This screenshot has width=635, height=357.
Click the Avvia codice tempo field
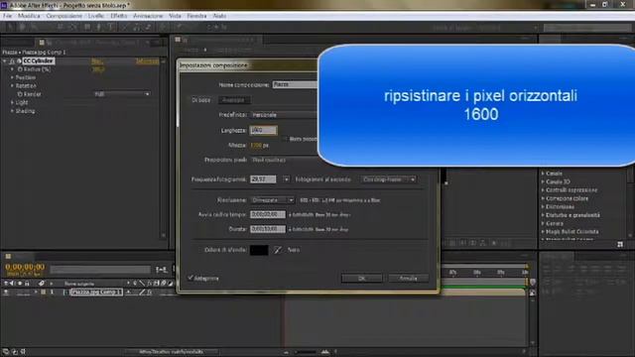[x=268, y=214]
